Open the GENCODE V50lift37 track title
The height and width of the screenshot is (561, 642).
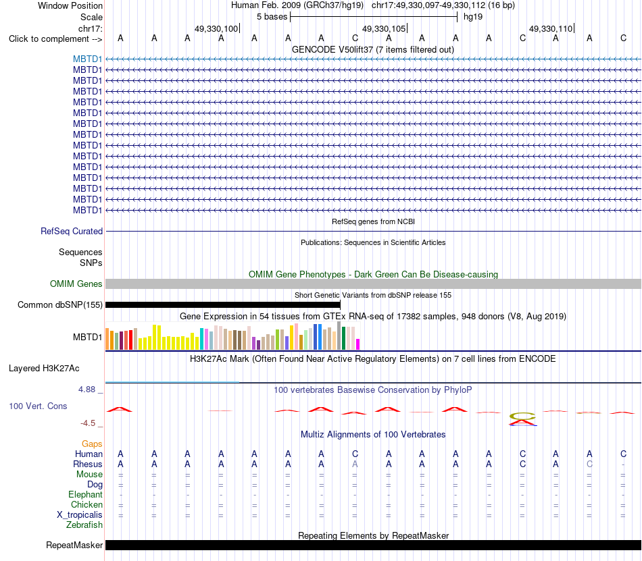[372, 49]
